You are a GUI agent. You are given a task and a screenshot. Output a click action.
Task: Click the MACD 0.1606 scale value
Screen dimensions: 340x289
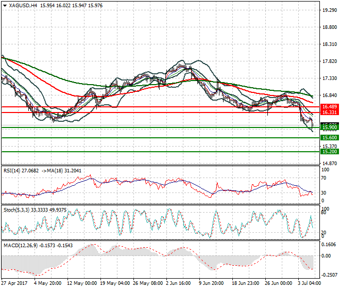330,245
